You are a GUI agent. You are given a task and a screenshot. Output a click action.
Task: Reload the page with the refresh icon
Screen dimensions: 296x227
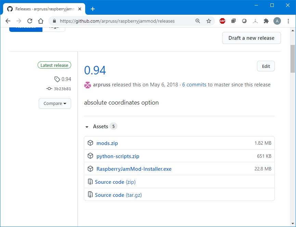(30, 21)
